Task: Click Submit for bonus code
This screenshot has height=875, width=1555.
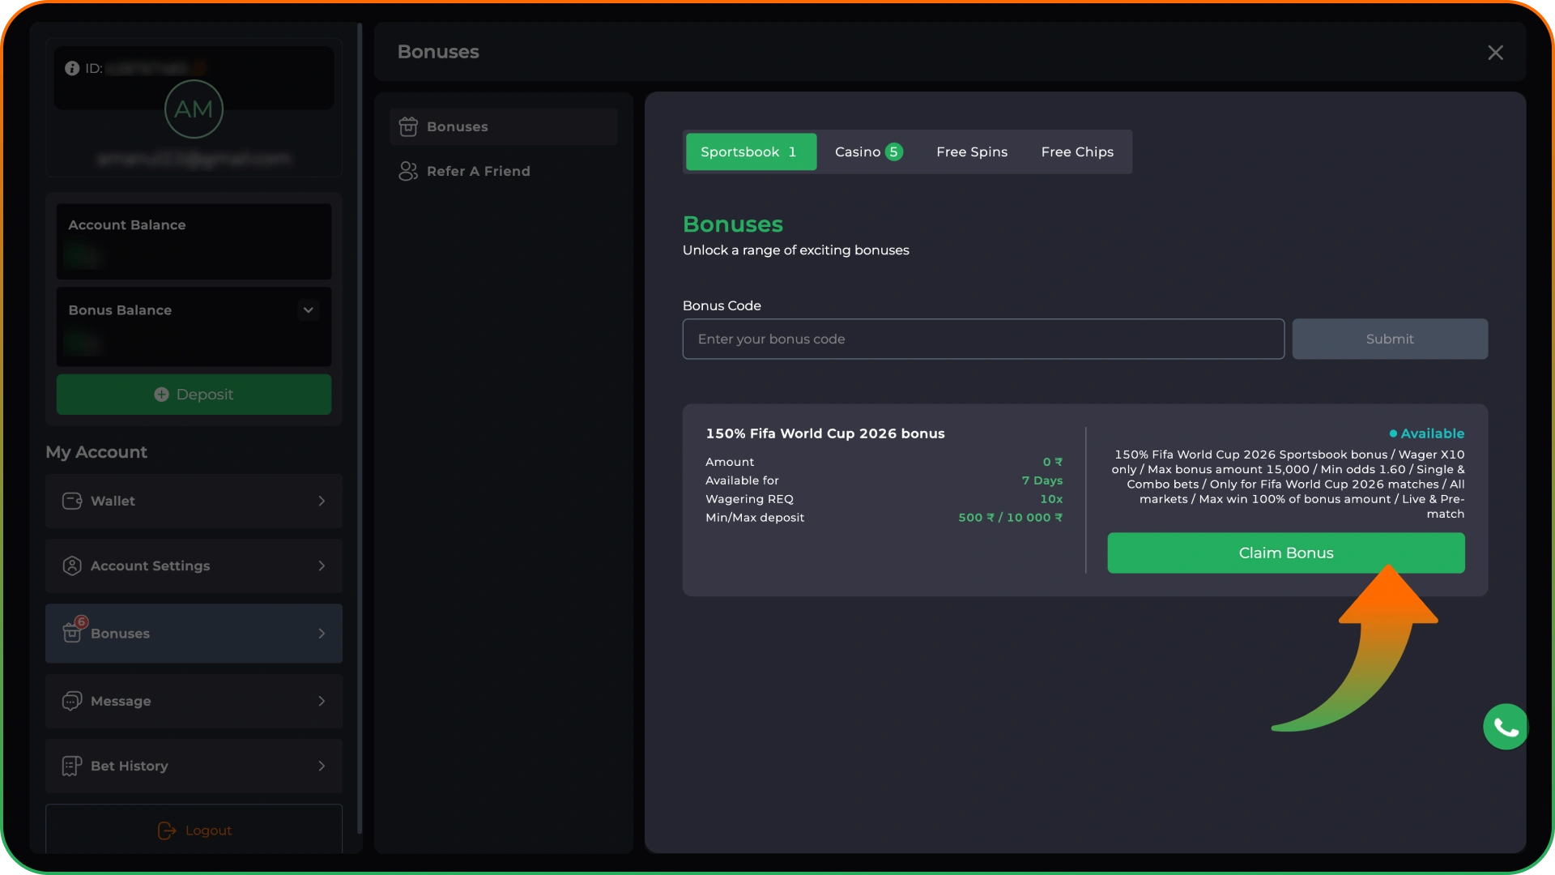Action: (1390, 339)
